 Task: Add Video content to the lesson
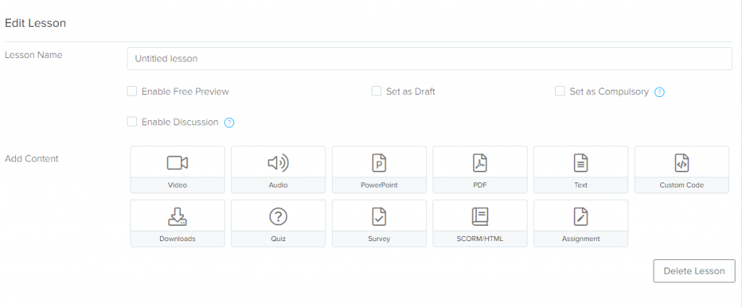pyautogui.click(x=178, y=169)
